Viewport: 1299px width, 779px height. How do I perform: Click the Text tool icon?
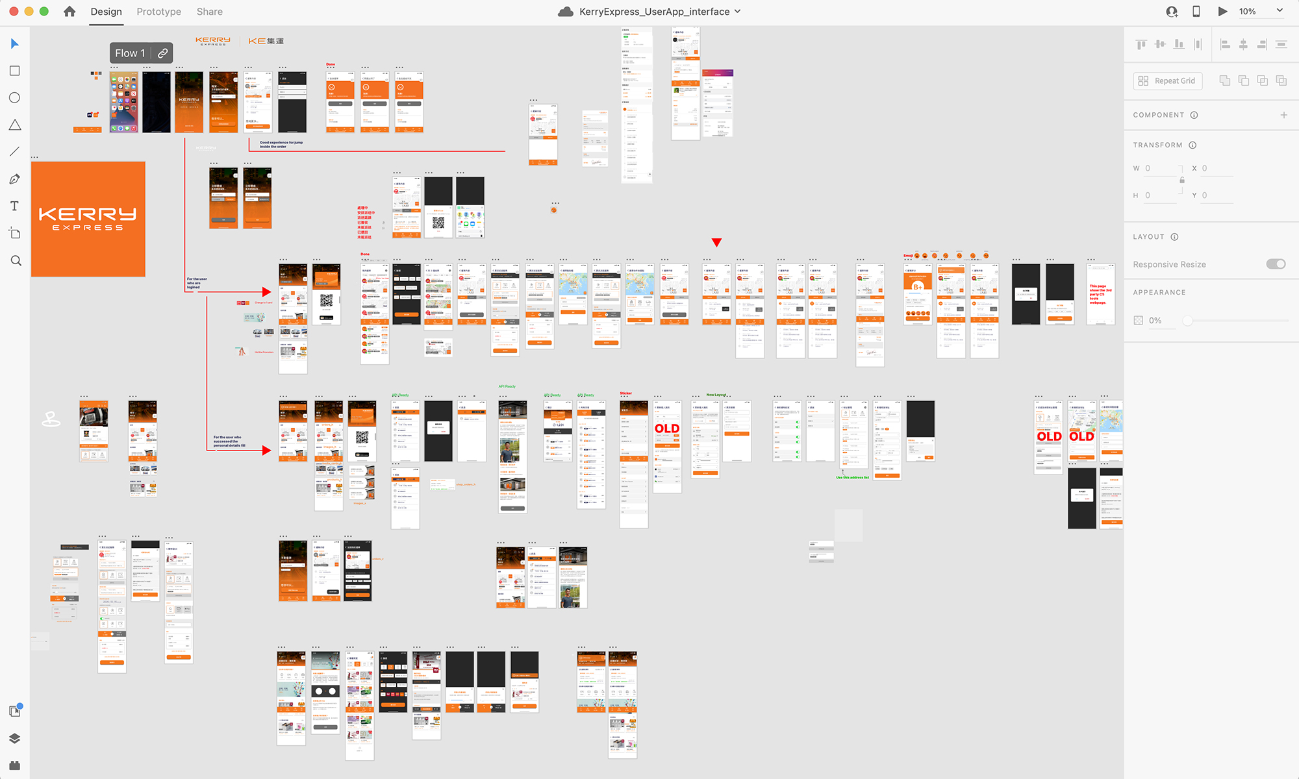[x=14, y=206]
